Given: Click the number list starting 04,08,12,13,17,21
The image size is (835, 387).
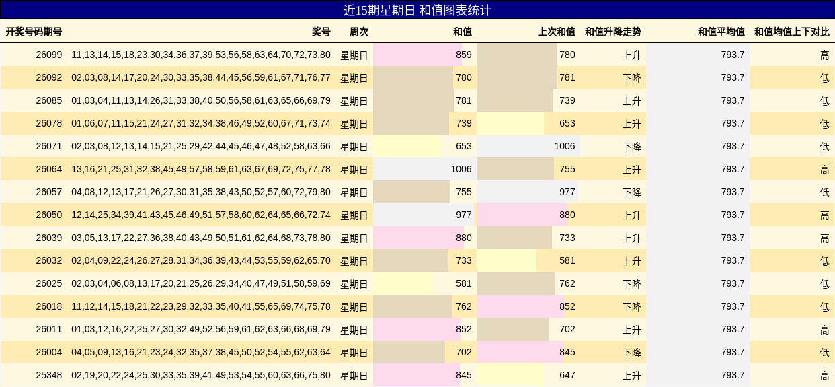Looking at the screenshot, I should click(201, 192).
